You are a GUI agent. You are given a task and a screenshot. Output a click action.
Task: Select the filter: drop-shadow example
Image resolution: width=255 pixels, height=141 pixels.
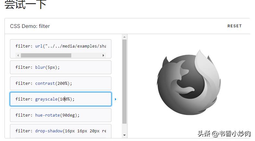click(x=60, y=131)
